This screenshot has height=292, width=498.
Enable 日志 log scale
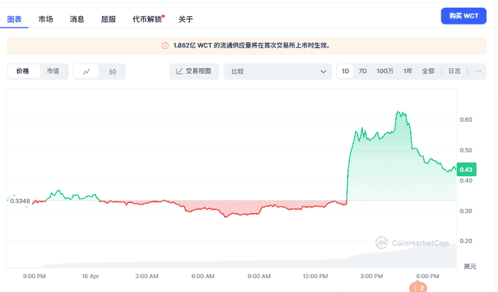(x=454, y=71)
